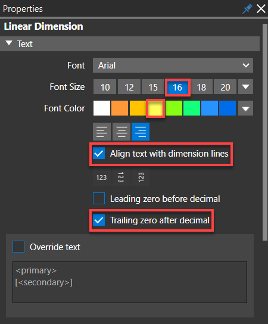Choose the 123 orientation rotated clockwise
The width and height of the screenshot is (268, 324).
[121, 177]
